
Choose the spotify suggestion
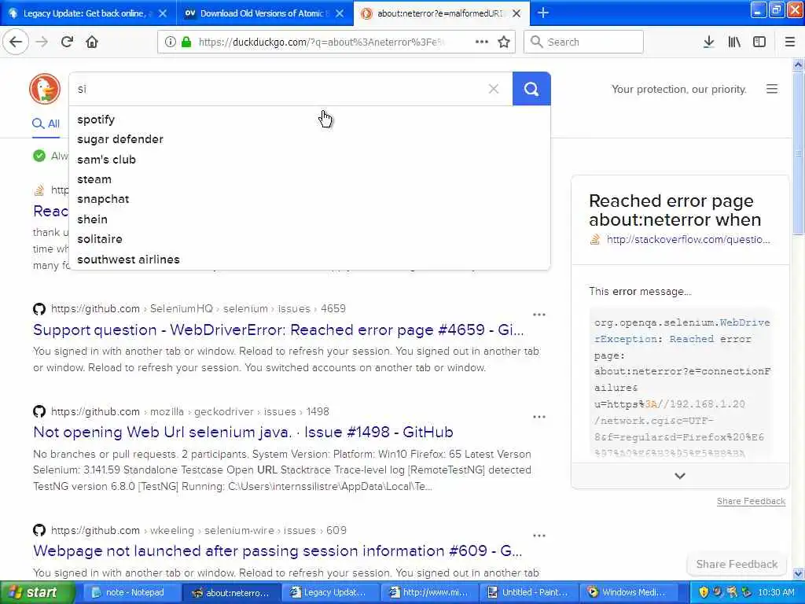310,120
